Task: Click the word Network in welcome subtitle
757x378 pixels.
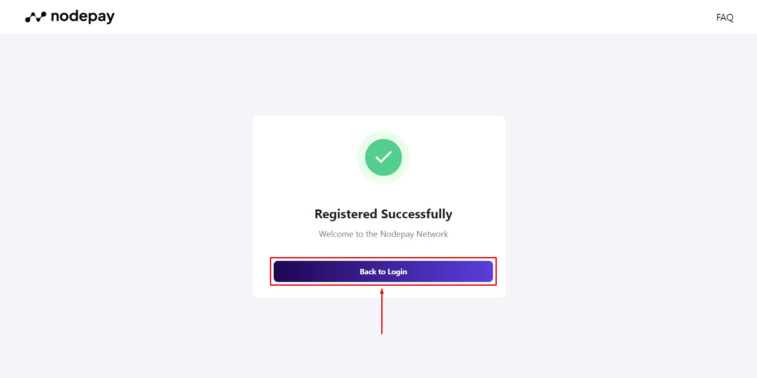Action: tap(432, 234)
